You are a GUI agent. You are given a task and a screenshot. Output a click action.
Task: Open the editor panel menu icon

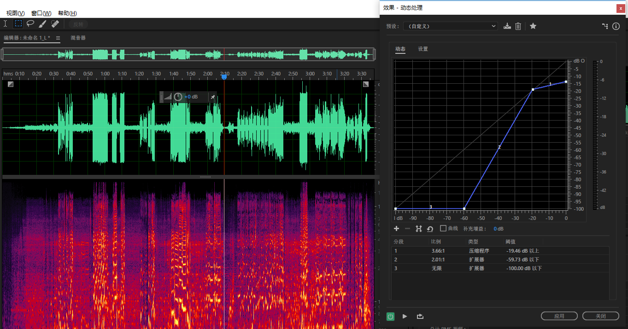coord(58,38)
